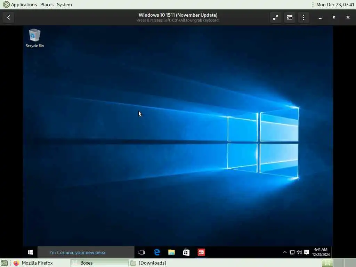356x267 pixels.
Task: Maximize the Boxes window
Action: click(x=334, y=17)
